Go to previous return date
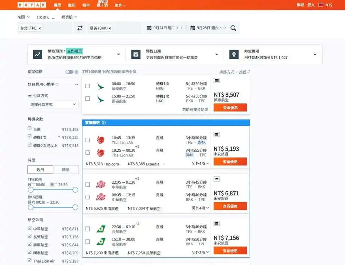345x265 pixels. [221, 28]
